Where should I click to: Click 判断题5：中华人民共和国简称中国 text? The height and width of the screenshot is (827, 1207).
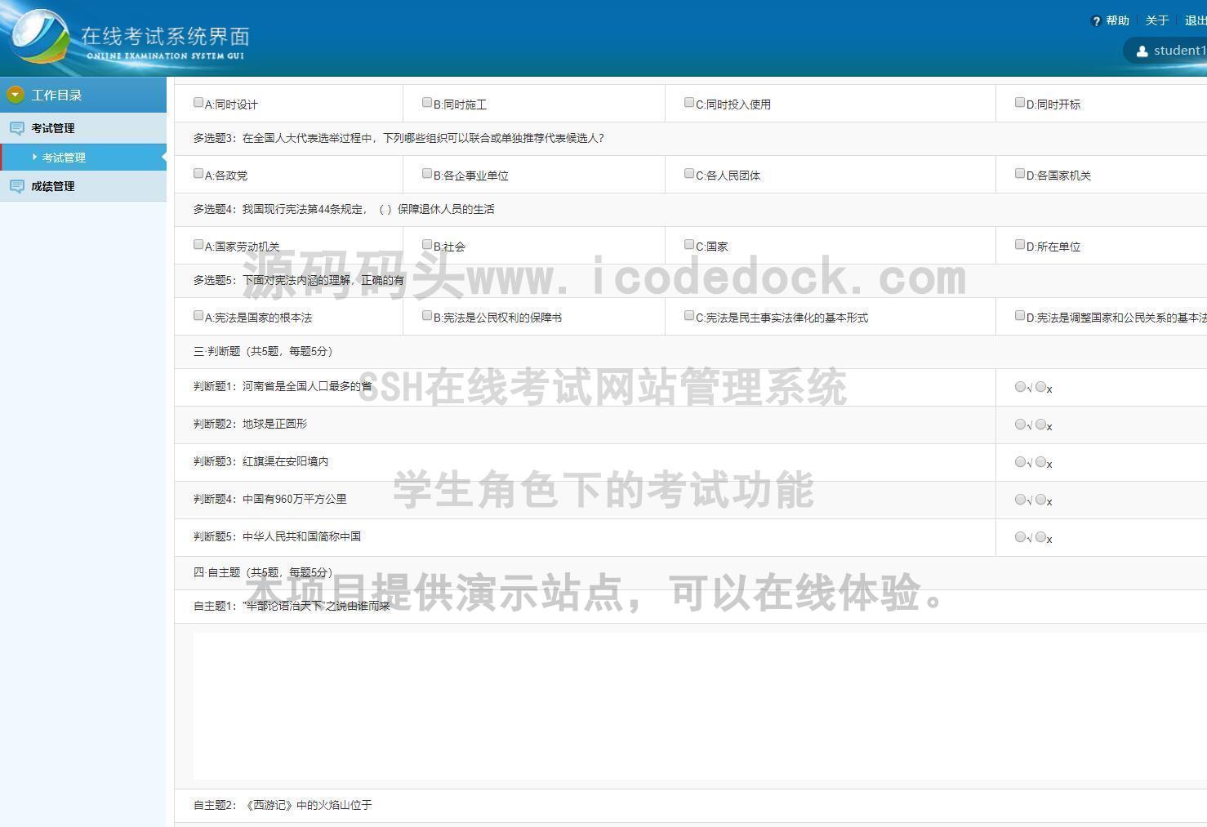click(278, 536)
